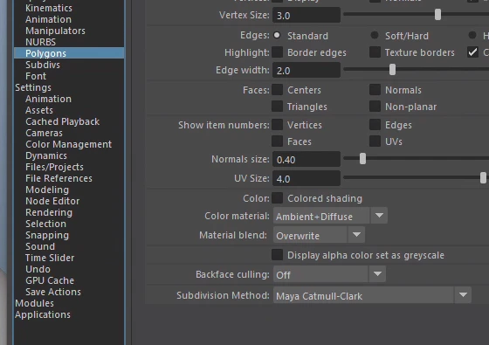Click the UV Size value field
The width and height of the screenshot is (489, 345).
306,178
